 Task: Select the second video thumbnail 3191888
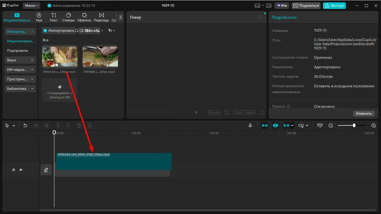(x=100, y=56)
